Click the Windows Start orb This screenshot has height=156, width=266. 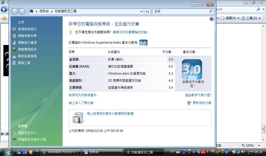(x=7, y=152)
